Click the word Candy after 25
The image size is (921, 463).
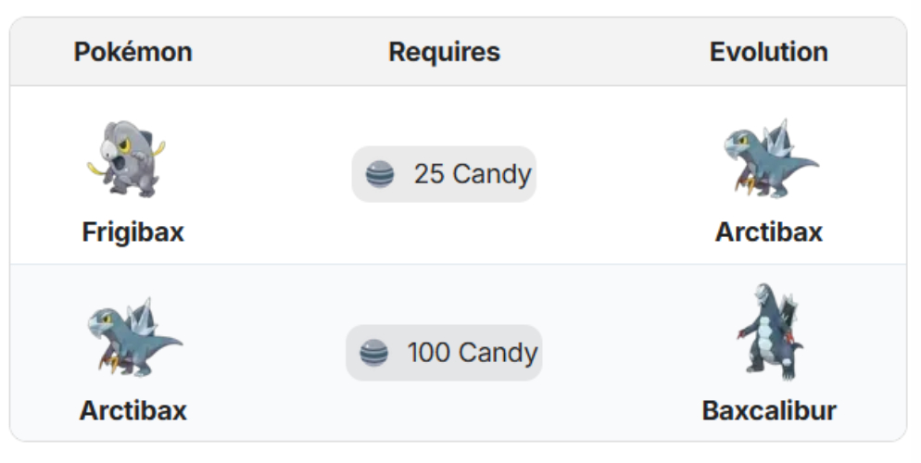(492, 175)
